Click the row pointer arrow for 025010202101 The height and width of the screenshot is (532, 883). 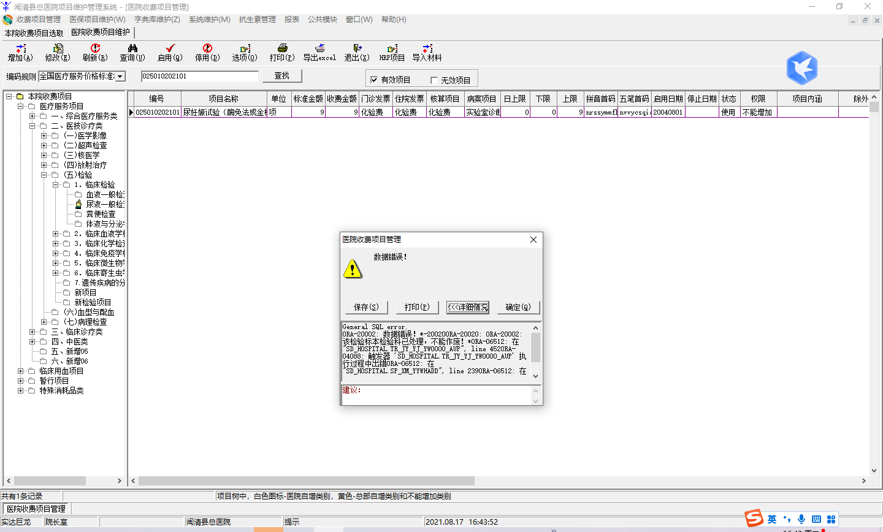(131, 112)
